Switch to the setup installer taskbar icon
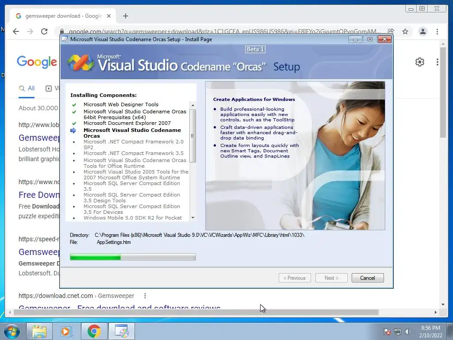 [122, 331]
